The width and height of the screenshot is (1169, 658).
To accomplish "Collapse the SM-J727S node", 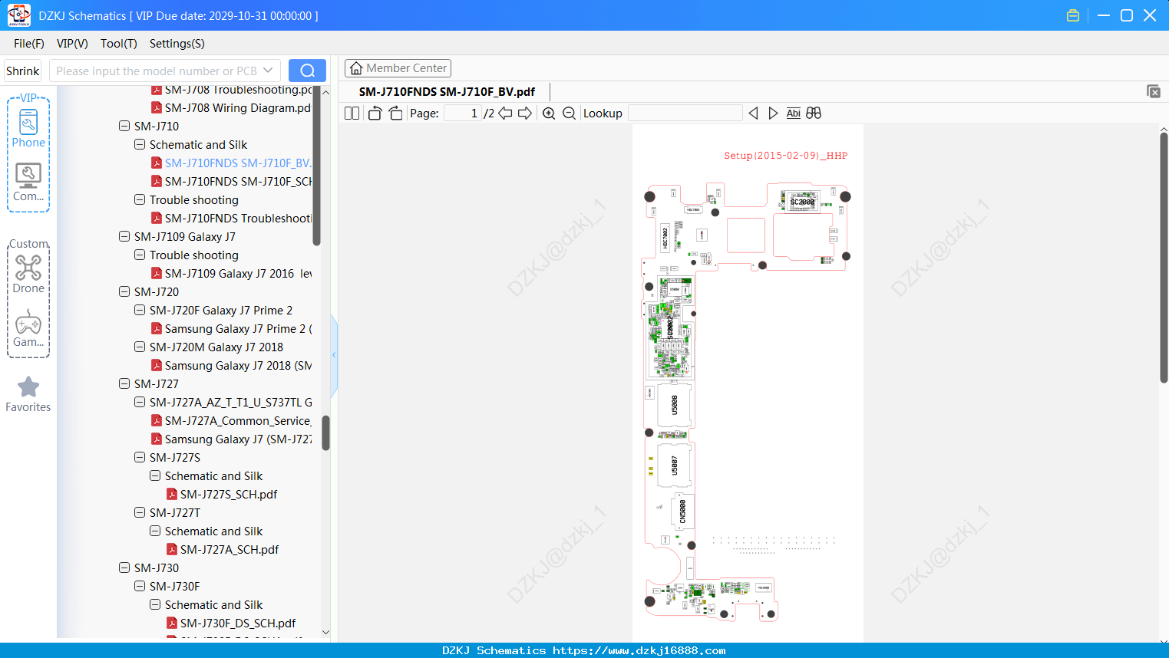I will coord(140,457).
